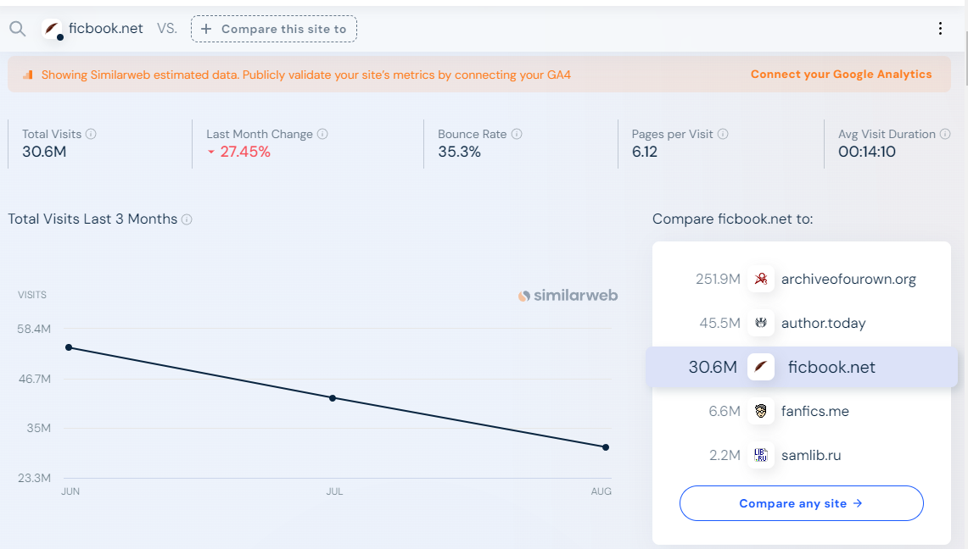968x549 pixels.
Task: Click the August data point on chart
Action: point(606,447)
